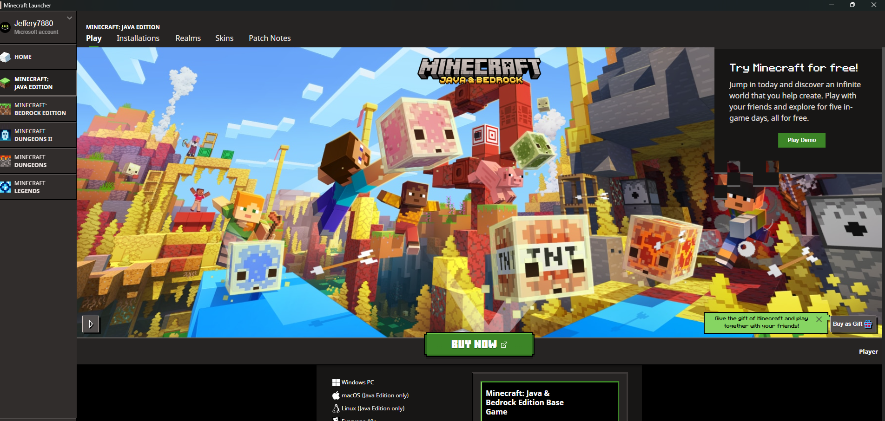Image resolution: width=885 pixels, height=421 pixels.
Task: Open Minecraft Dungeons II icon
Action: pos(6,135)
